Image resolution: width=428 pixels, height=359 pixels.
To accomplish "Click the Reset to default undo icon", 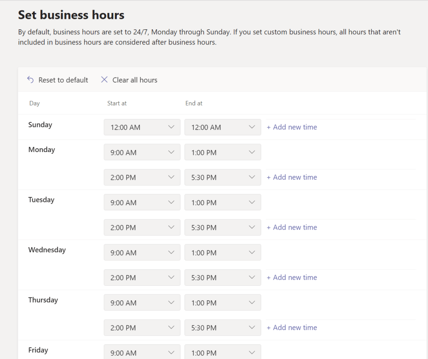I will [30, 80].
